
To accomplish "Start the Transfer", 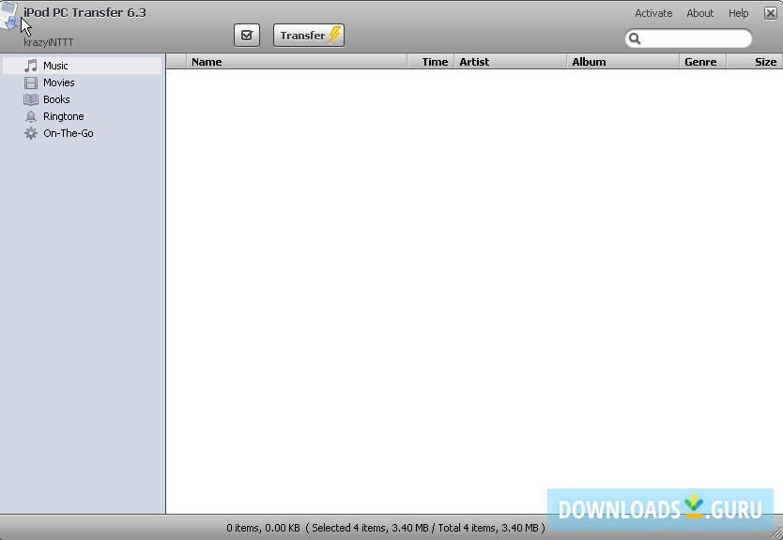I will pos(309,36).
